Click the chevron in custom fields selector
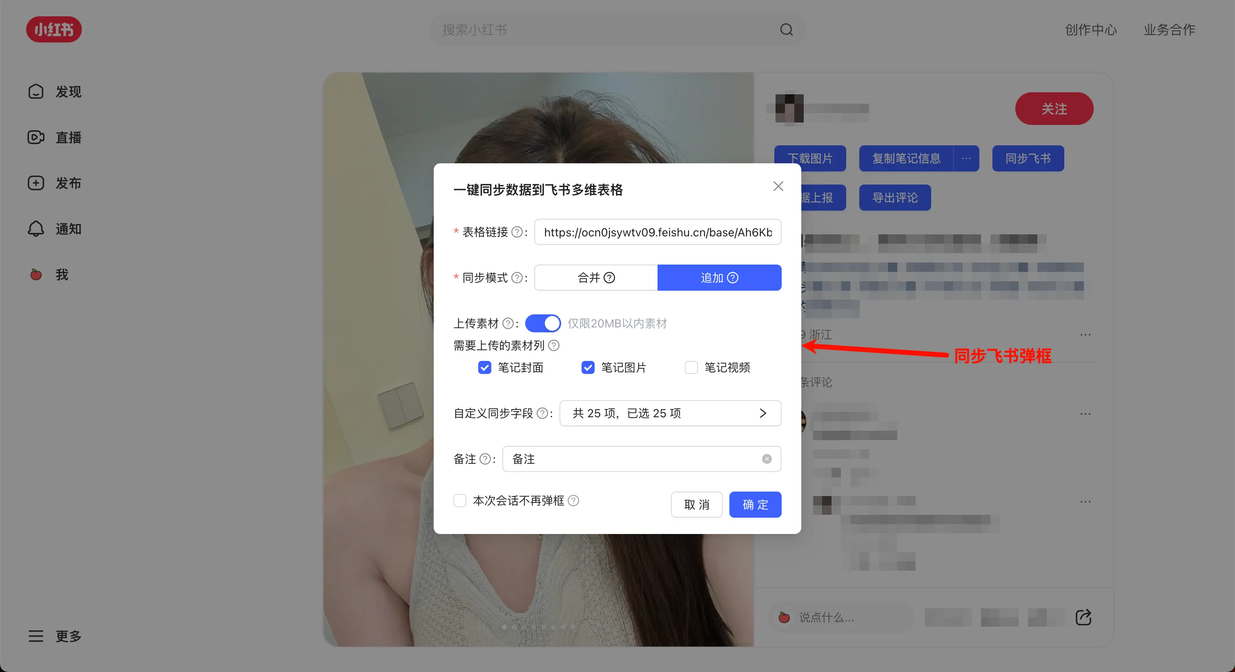1235x672 pixels. tap(763, 413)
